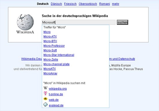Open the Romani language link
159x111 pixels.
104,4
